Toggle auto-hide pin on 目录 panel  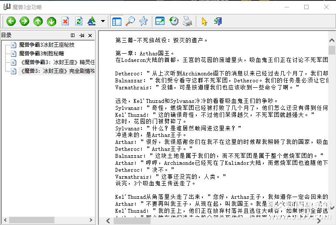click(82, 35)
